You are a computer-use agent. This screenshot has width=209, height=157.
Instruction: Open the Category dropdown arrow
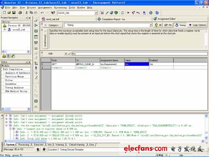(x=151, y=25)
